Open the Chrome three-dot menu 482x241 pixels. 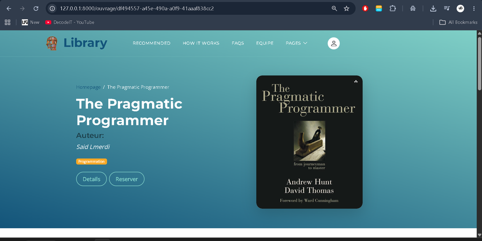click(x=474, y=8)
